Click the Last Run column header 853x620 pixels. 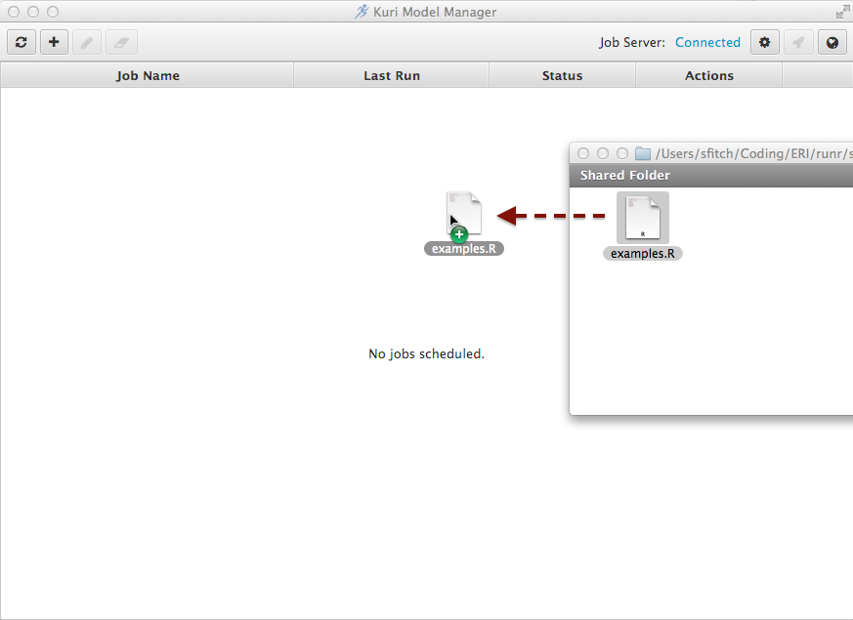coord(391,75)
